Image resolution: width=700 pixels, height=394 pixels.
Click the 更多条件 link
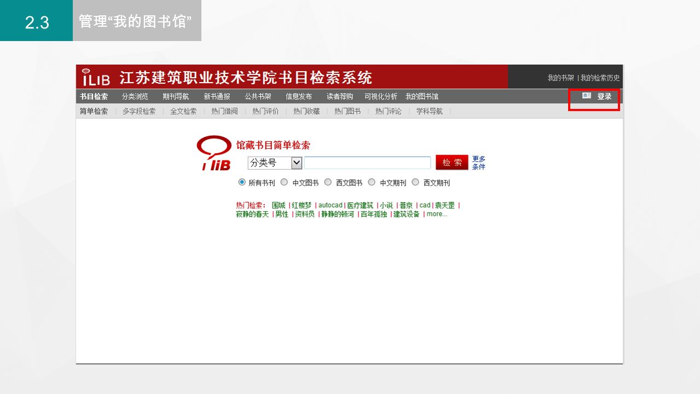pos(479,163)
